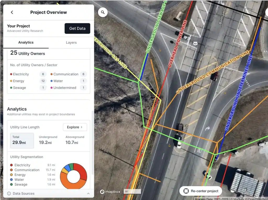
Task: Click the Get Data button
Action: [x=77, y=28]
